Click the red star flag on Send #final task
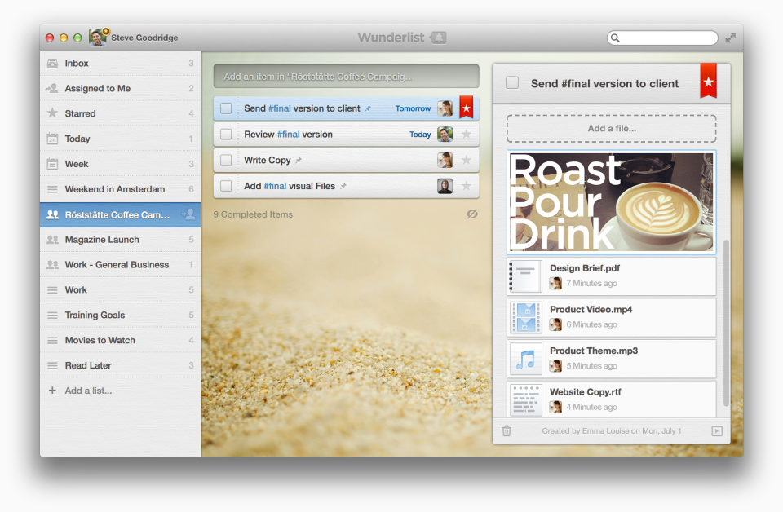The height and width of the screenshot is (512, 783). [465, 107]
